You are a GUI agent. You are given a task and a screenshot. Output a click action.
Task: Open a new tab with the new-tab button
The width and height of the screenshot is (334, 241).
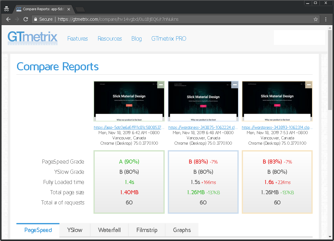point(80,9)
